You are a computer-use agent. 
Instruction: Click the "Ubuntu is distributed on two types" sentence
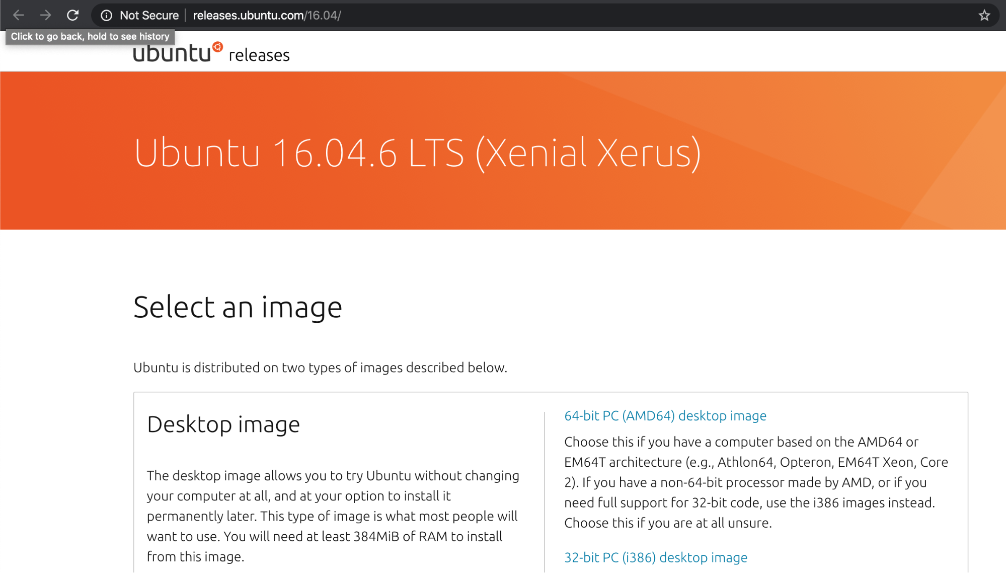(320, 368)
